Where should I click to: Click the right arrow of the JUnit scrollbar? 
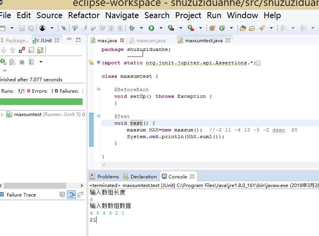81,185
